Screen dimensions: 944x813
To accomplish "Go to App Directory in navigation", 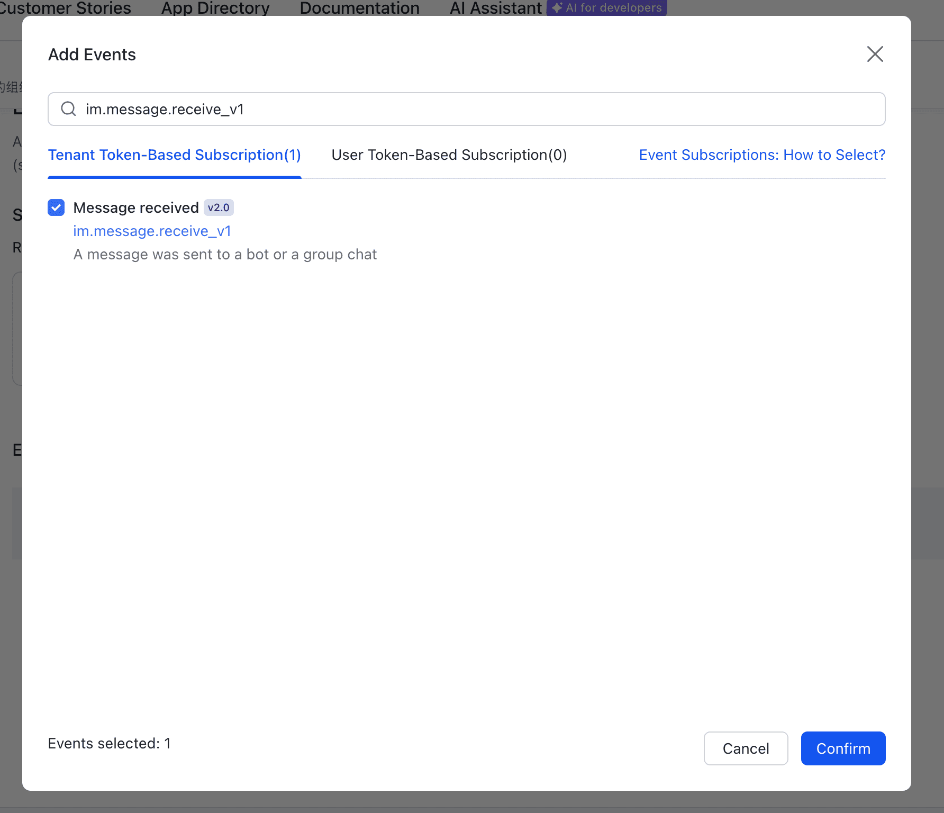I will tap(215, 8).
